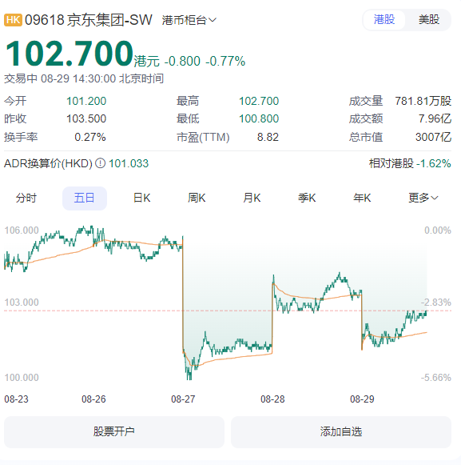
Task: Click the 添加自选 button
Action: coord(341,432)
